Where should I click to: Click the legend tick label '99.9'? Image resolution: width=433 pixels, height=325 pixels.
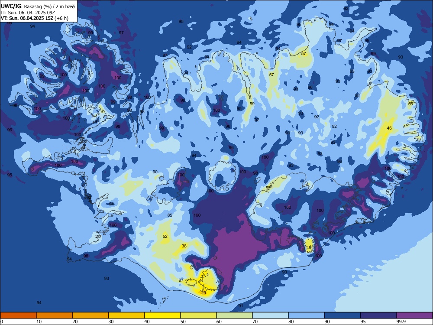coord(401,322)
